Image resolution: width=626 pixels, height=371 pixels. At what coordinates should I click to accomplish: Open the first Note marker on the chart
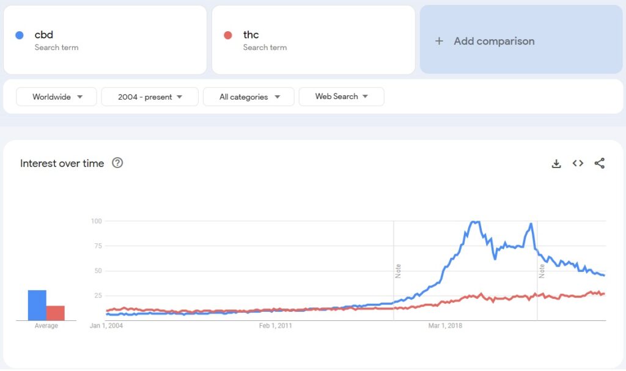(398, 269)
